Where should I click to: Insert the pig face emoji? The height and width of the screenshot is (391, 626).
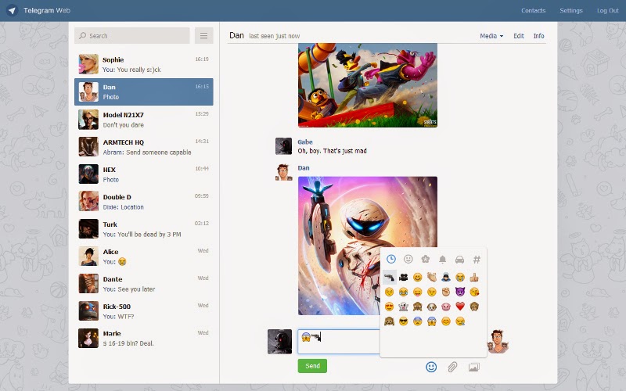coord(446,307)
